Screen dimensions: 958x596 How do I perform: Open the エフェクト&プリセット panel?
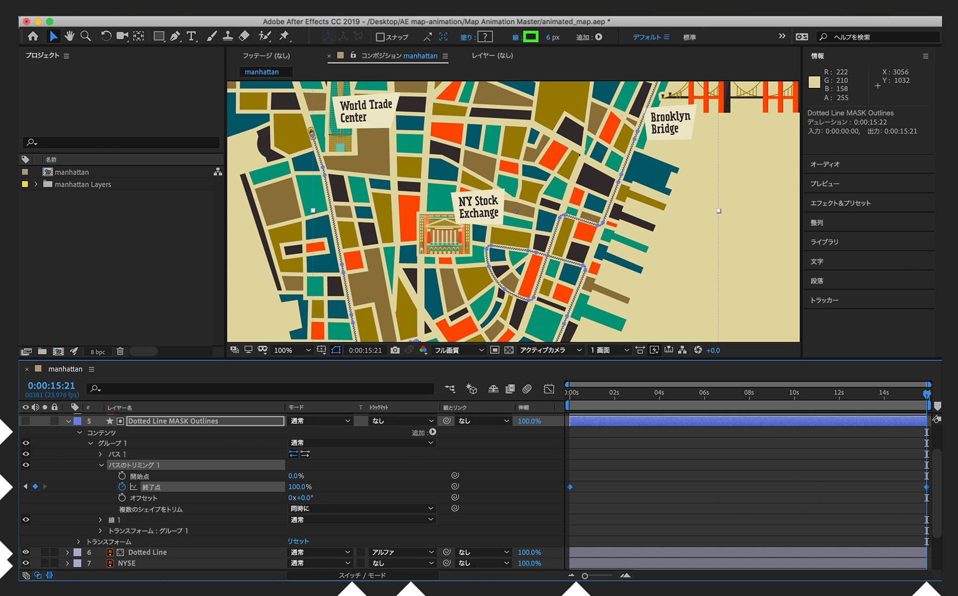coord(840,203)
